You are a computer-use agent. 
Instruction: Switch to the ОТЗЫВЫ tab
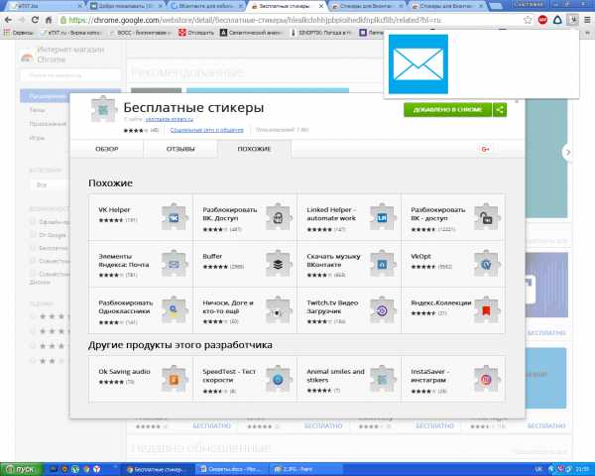[180, 149]
